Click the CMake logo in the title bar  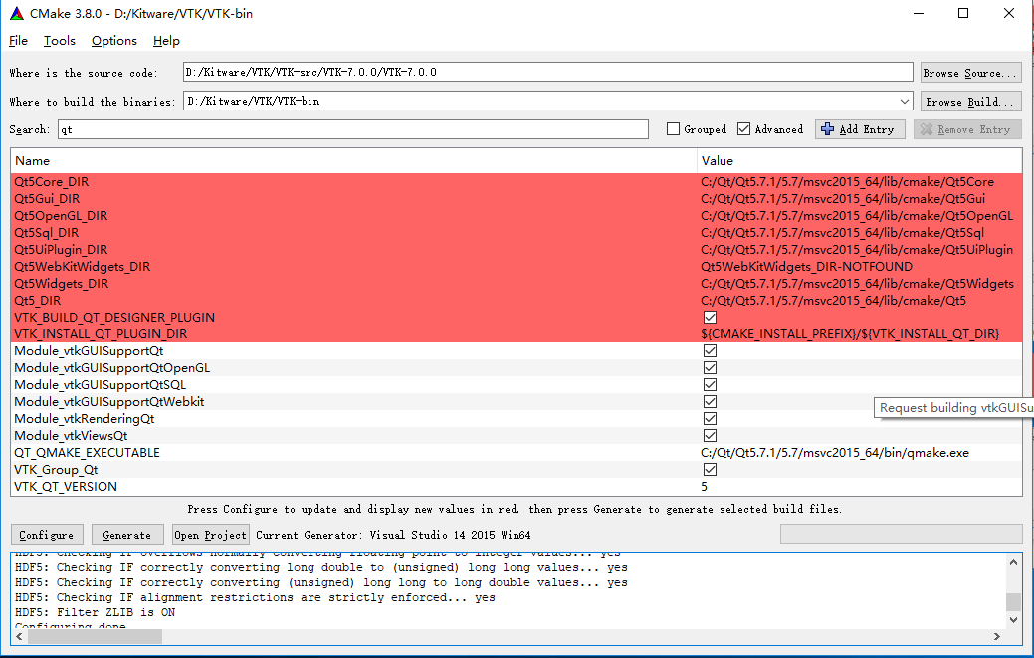(17, 13)
